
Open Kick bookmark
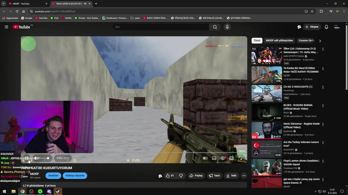[x=54, y=18]
